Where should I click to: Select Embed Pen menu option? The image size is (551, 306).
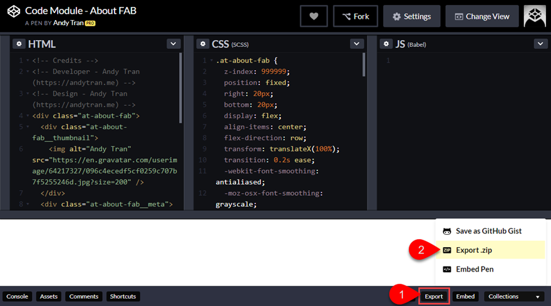[x=474, y=269]
